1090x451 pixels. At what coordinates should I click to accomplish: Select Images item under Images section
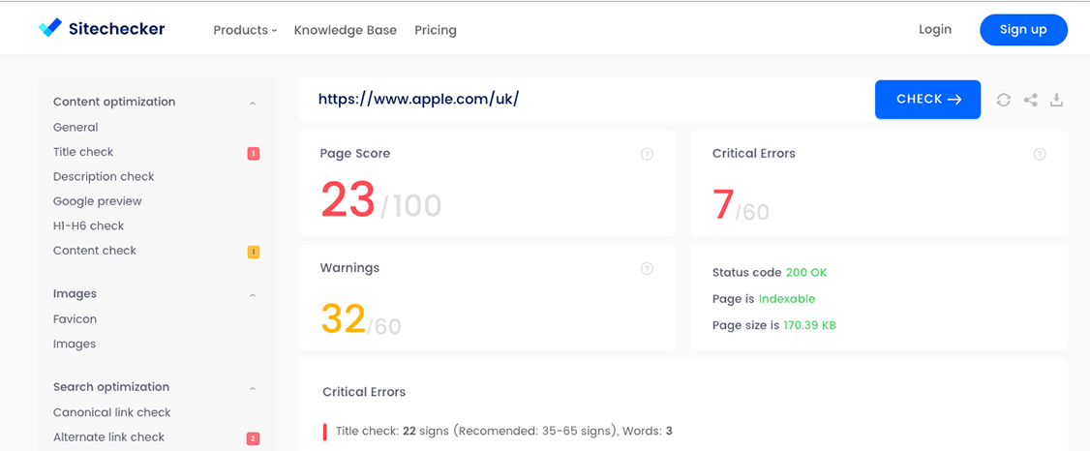pos(75,344)
